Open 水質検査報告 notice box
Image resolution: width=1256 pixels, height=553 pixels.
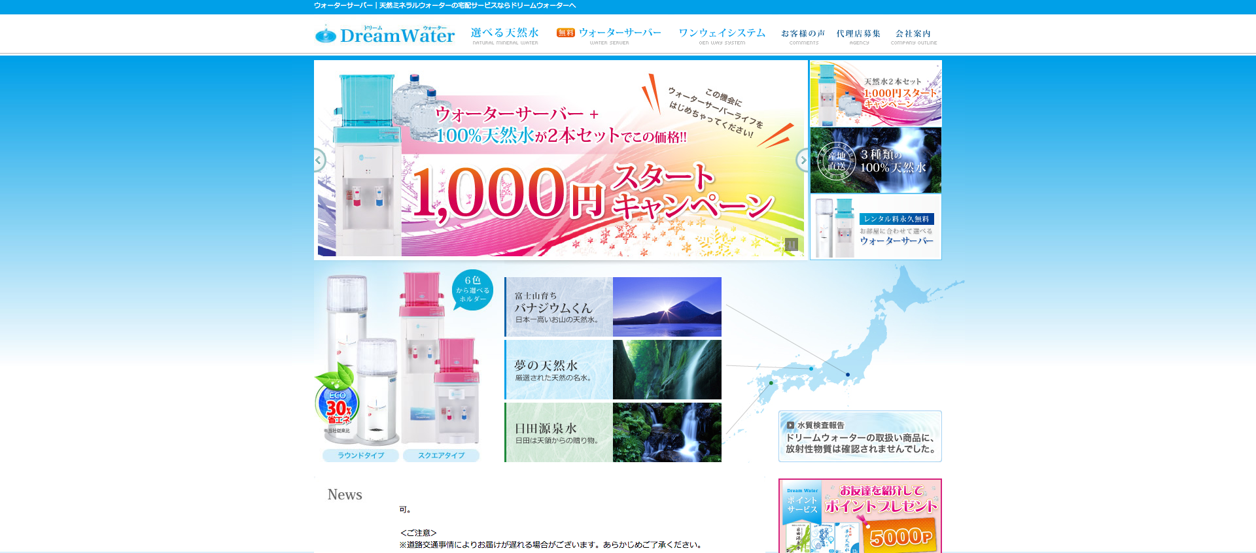860,436
